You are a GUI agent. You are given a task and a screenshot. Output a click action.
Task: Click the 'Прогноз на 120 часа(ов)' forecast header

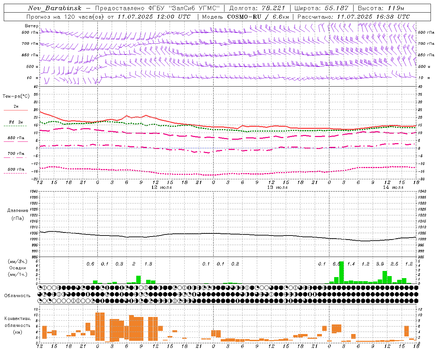[65, 17]
